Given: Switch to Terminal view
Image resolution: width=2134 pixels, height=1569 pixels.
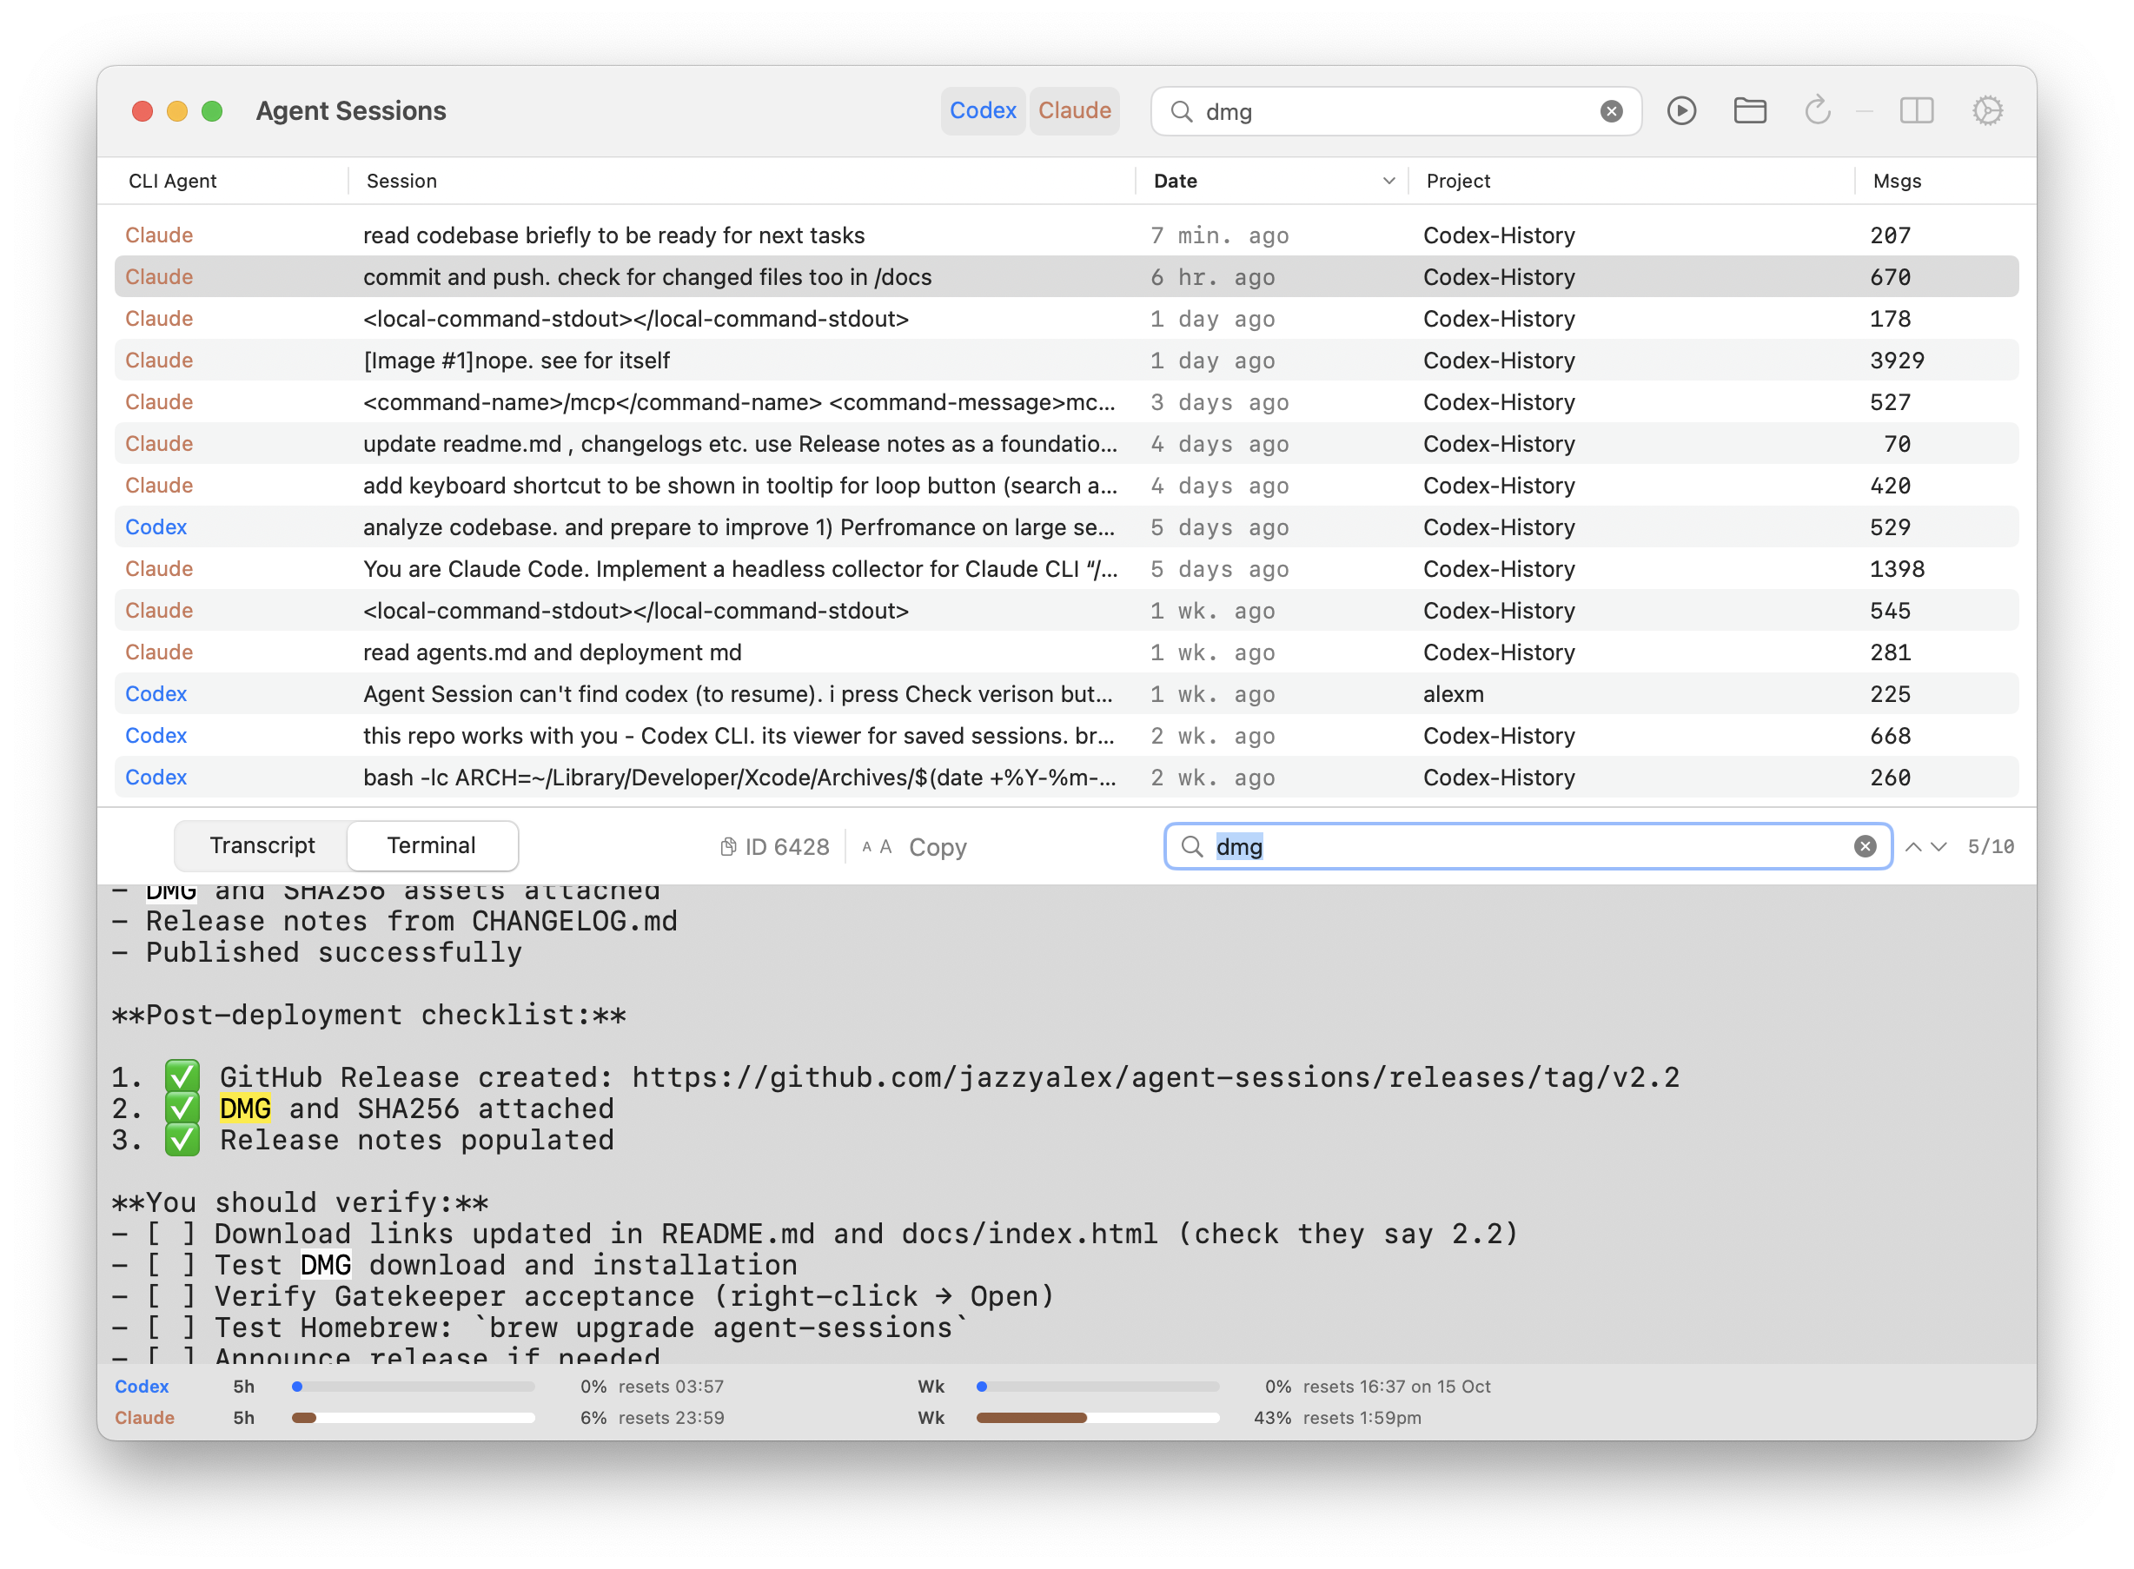Looking at the screenshot, I should point(431,845).
